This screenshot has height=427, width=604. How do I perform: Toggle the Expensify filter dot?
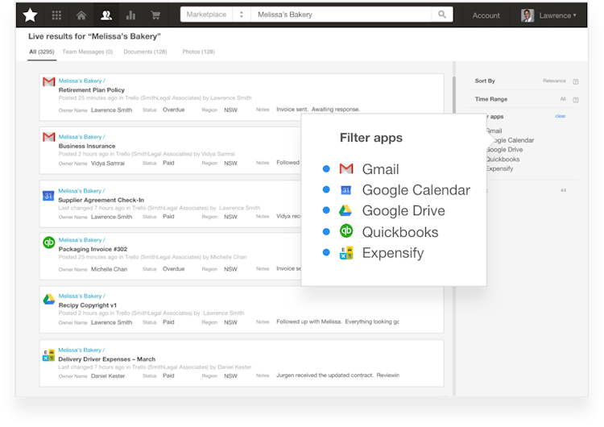point(326,252)
